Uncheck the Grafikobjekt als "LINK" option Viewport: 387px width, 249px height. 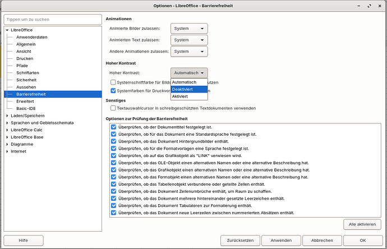(113, 156)
